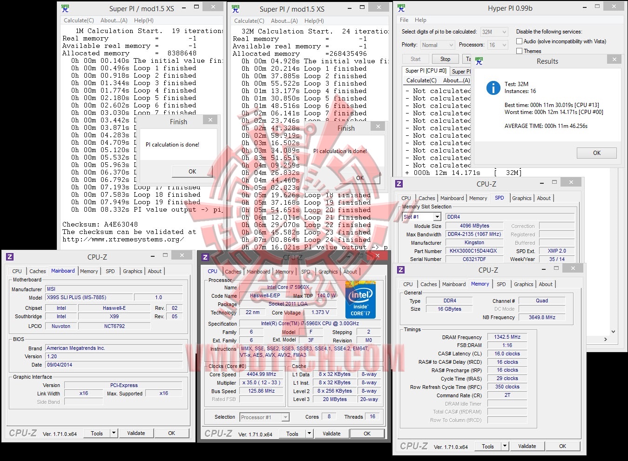The height and width of the screenshot is (461, 628).
Task: Click the DRAM Frequency value 1342.5 MHz
Action: pyautogui.click(x=507, y=337)
